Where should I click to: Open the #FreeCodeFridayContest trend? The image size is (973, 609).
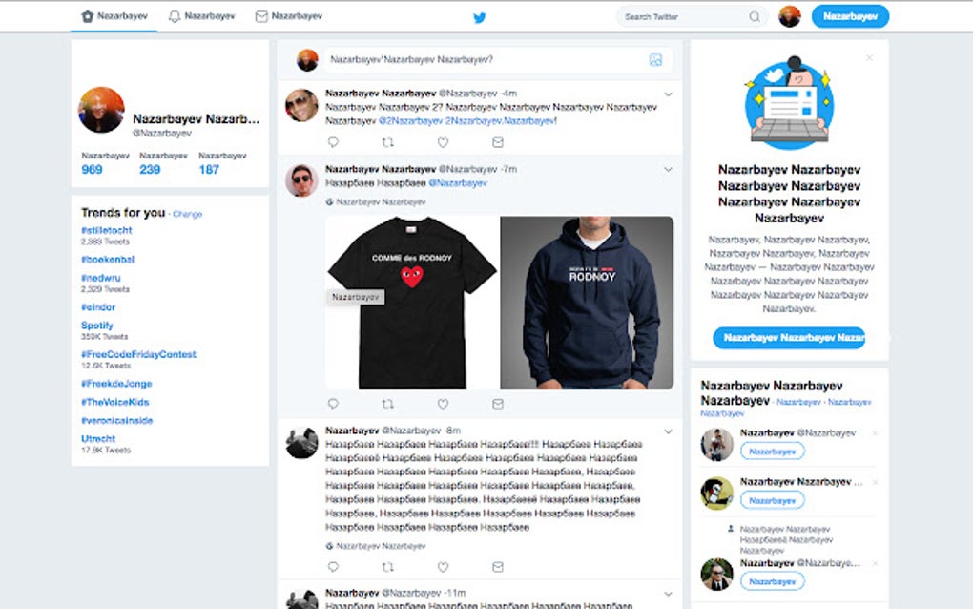(x=139, y=354)
